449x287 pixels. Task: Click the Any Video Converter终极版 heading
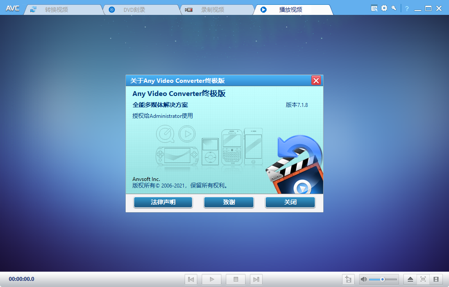coord(179,94)
